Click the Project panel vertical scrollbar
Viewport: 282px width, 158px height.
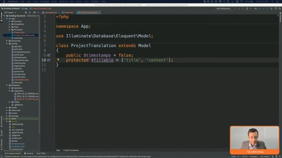39,74
